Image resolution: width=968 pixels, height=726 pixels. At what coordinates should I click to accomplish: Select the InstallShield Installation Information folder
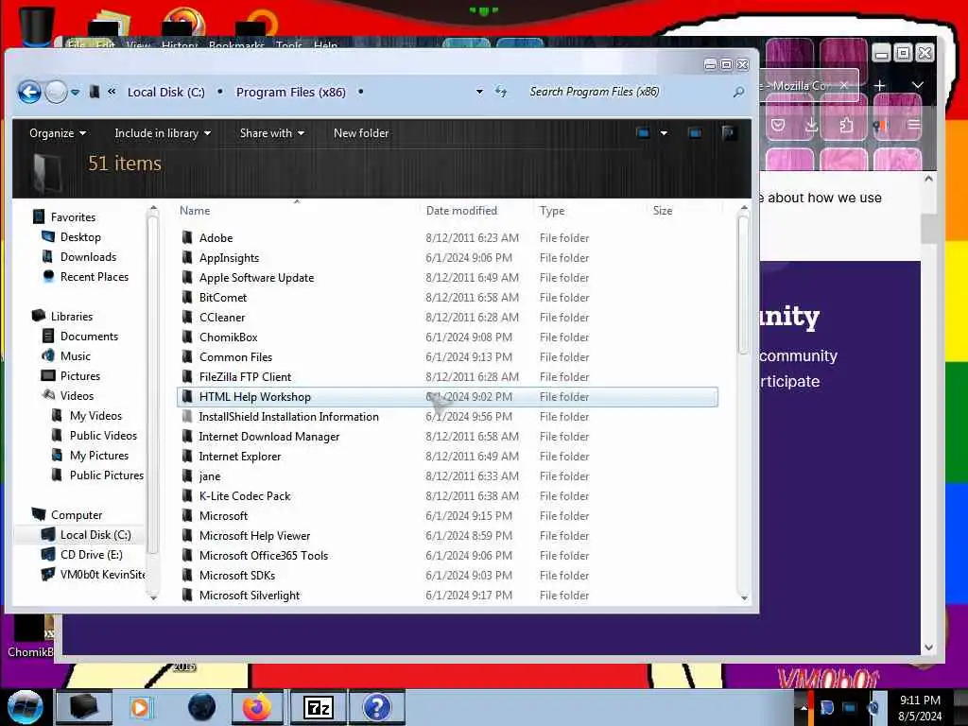coord(447,417)
